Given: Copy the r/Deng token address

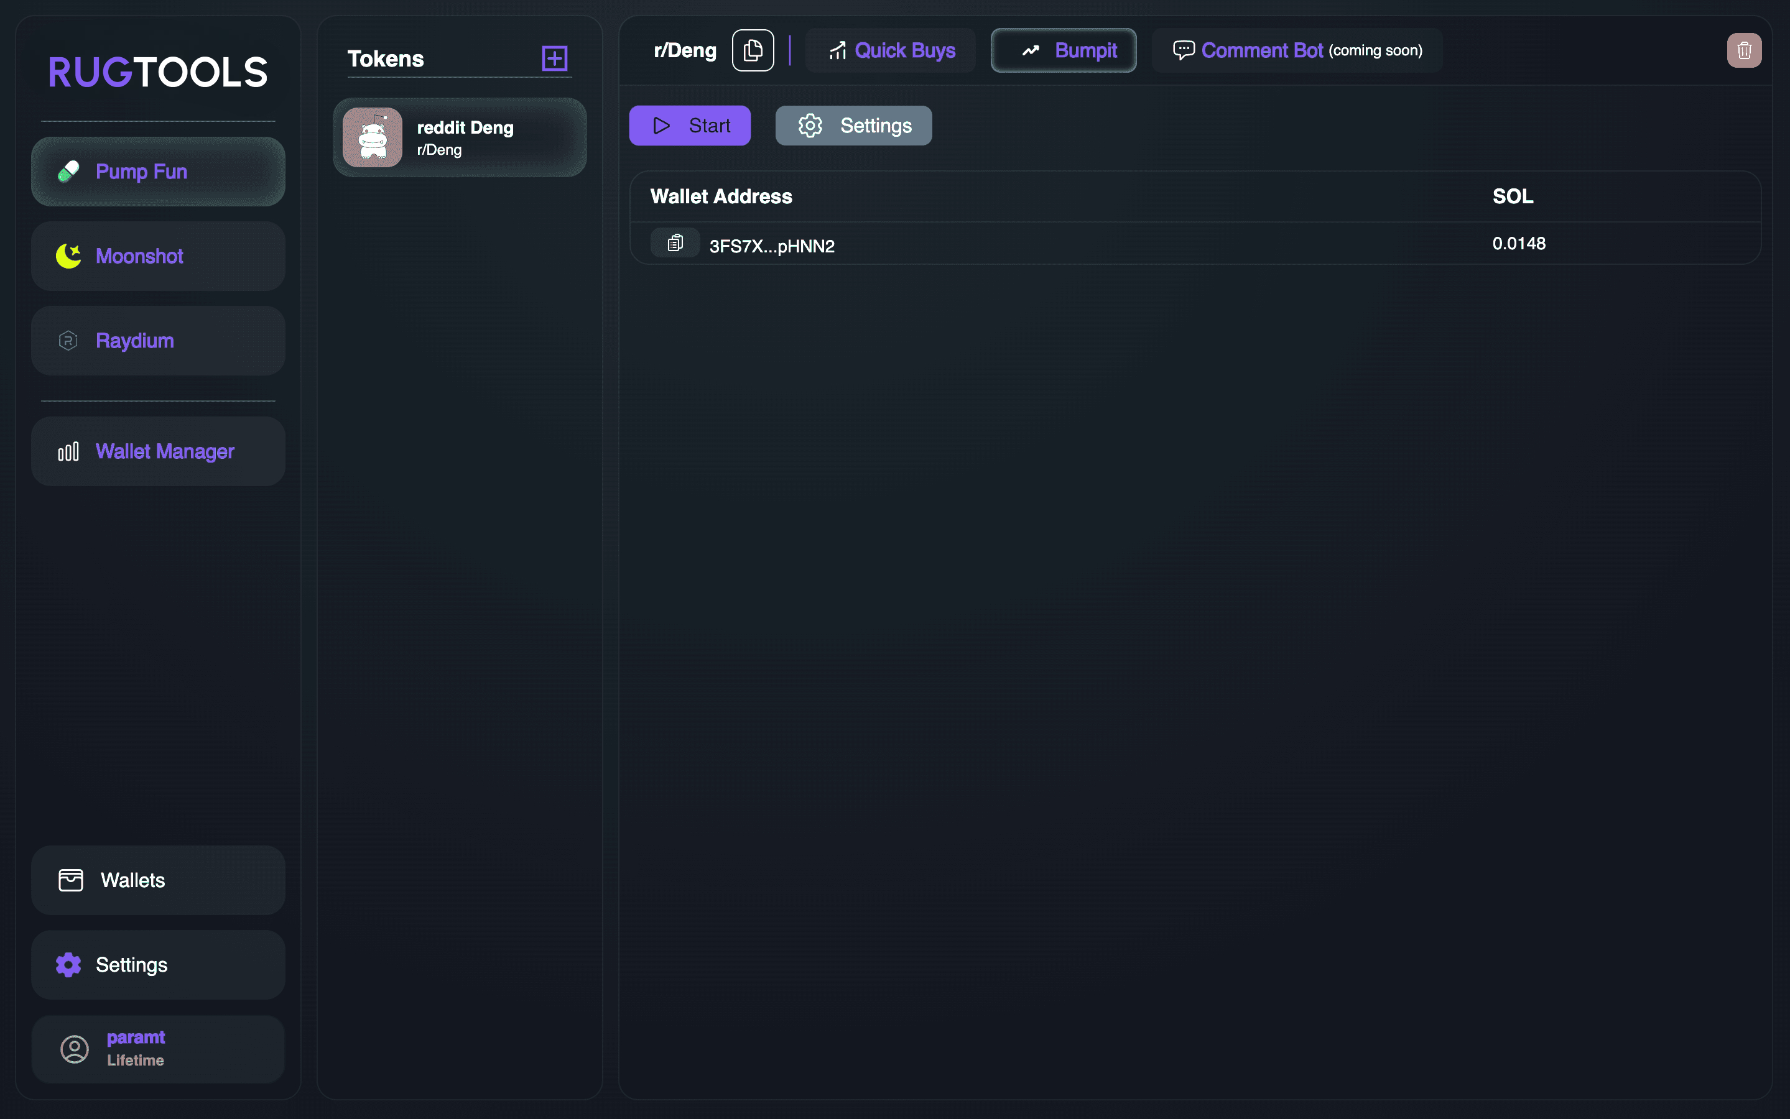Looking at the screenshot, I should tap(752, 50).
